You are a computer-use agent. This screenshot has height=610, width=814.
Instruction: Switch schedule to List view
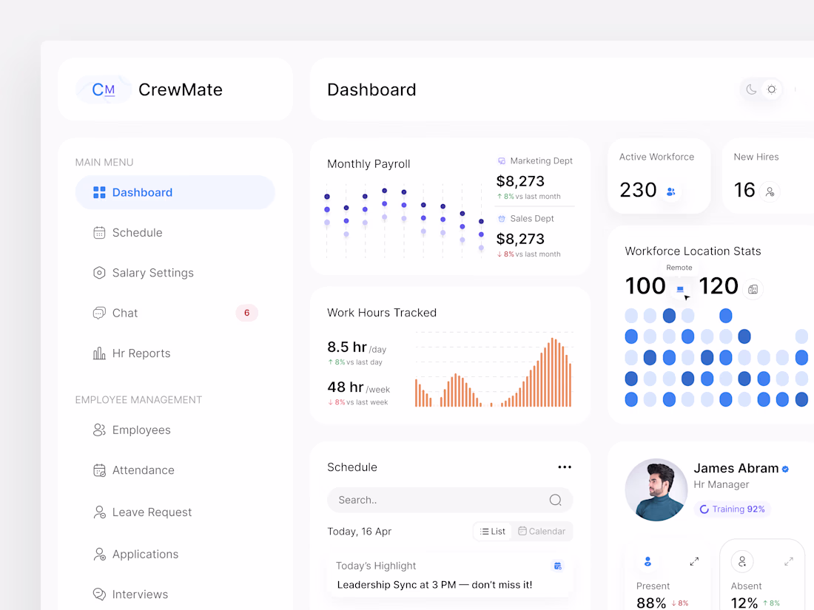(493, 532)
